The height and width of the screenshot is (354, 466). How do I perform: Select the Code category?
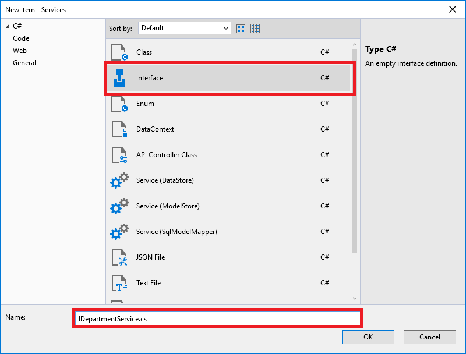21,38
